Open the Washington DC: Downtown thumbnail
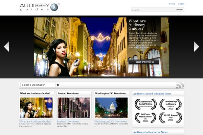Screen dimensions: 203x135 coord(111,108)
